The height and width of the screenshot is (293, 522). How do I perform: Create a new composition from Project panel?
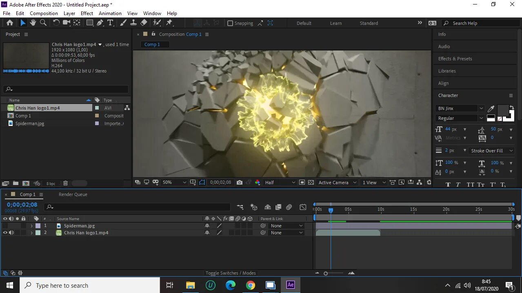[26, 183]
